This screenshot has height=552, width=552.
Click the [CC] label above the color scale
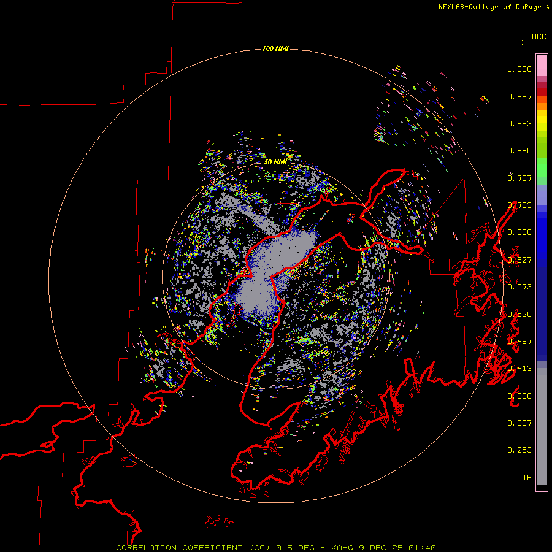tap(523, 42)
